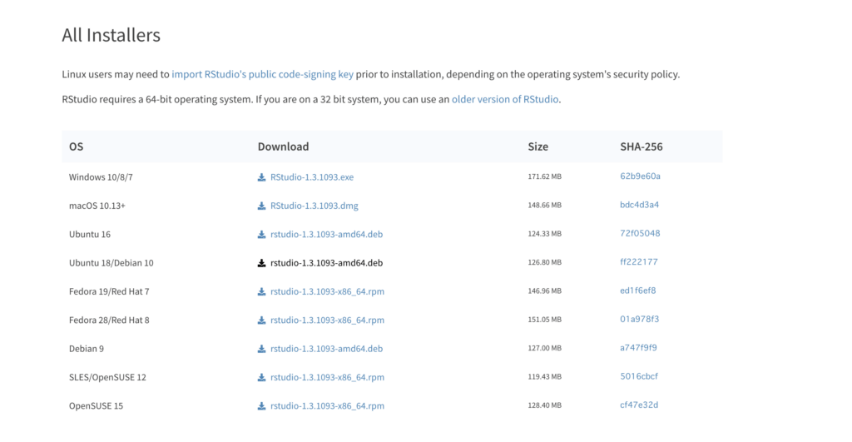Click download icon in Debian 9 row

(x=261, y=349)
